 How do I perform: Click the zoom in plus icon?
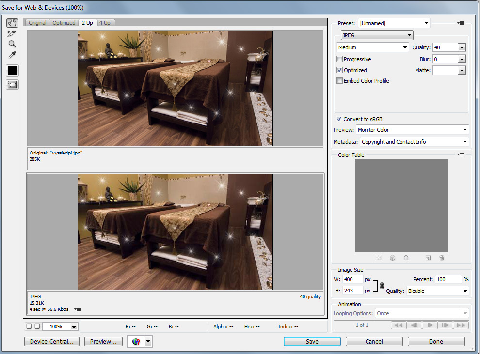click(37, 326)
